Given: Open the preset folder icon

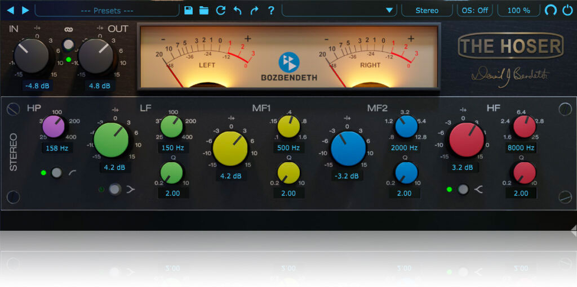Looking at the screenshot, I should 204,10.
